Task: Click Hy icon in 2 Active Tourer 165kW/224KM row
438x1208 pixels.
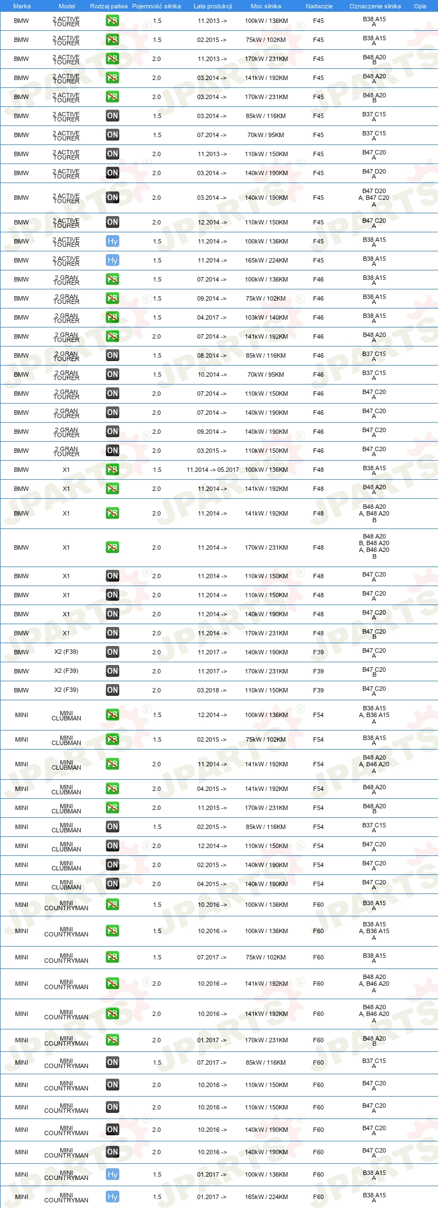Action: pyautogui.click(x=113, y=260)
